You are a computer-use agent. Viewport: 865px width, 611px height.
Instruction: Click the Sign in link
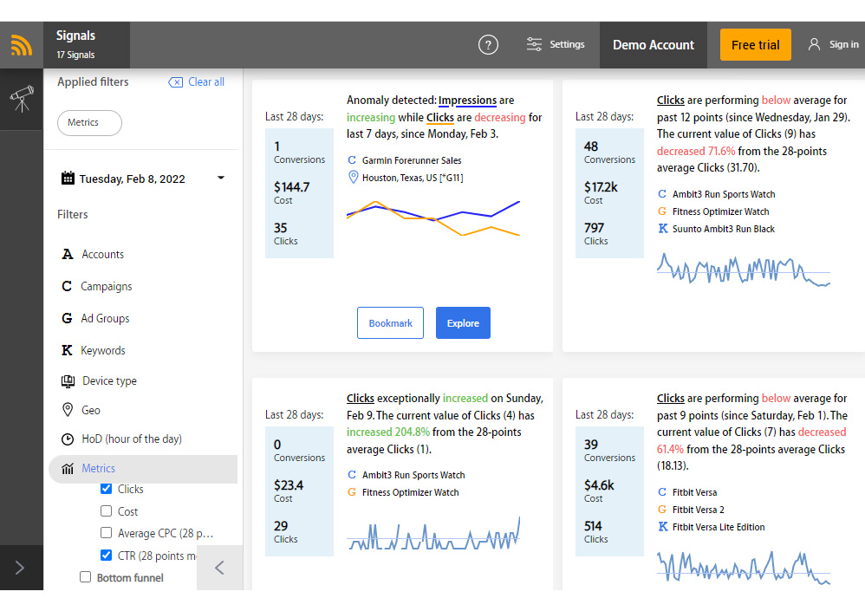point(843,45)
